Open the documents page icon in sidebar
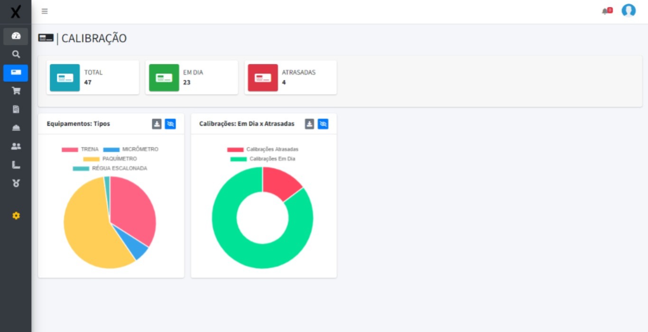The height and width of the screenshot is (332, 648). pos(16,110)
